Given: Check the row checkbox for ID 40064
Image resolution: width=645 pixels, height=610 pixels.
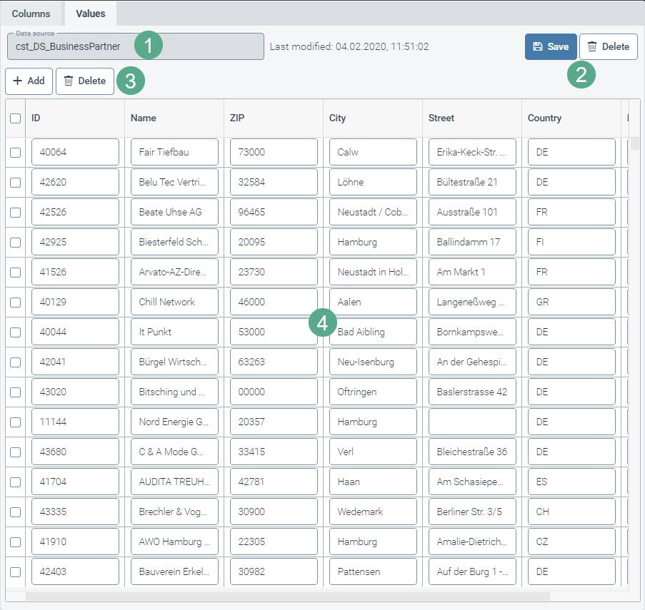Looking at the screenshot, I should pyautogui.click(x=15, y=152).
